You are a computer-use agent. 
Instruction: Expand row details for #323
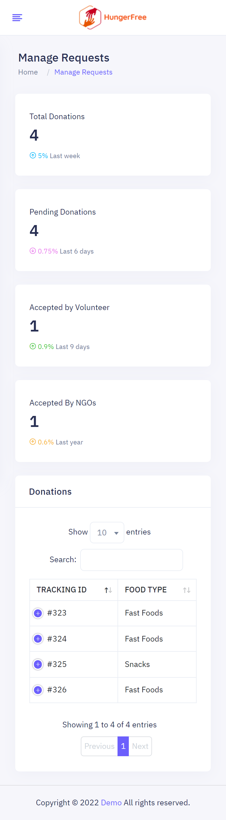(38, 613)
